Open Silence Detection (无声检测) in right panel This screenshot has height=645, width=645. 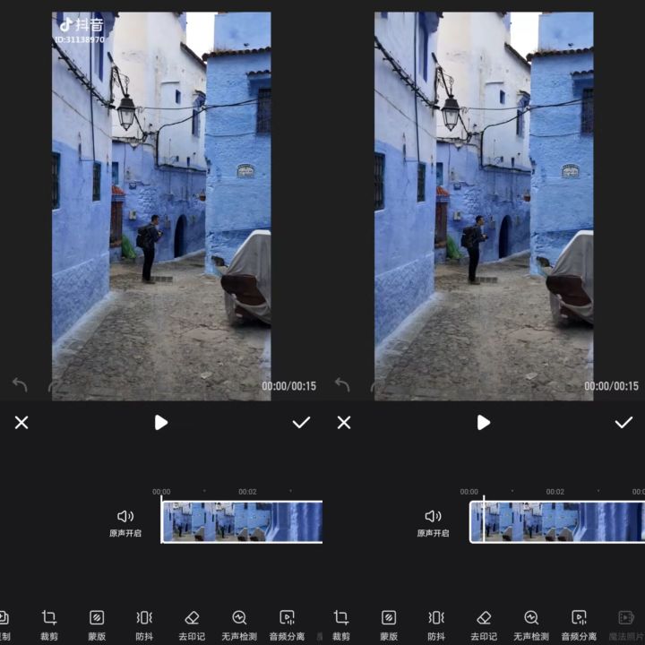tap(531, 623)
